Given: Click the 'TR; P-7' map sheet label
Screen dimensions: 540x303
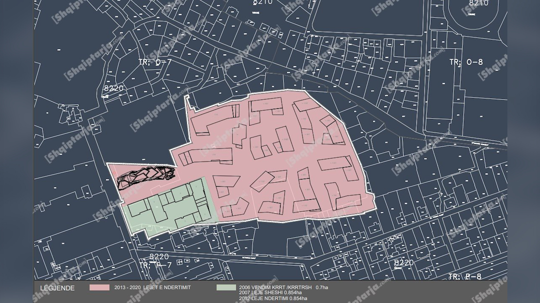Looking at the screenshot, I should [155, 265].
